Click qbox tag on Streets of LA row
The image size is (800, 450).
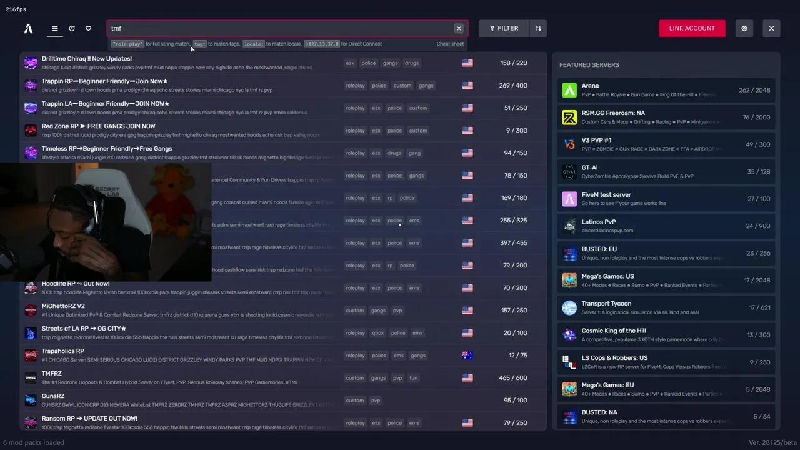click(x=378, y=332)
